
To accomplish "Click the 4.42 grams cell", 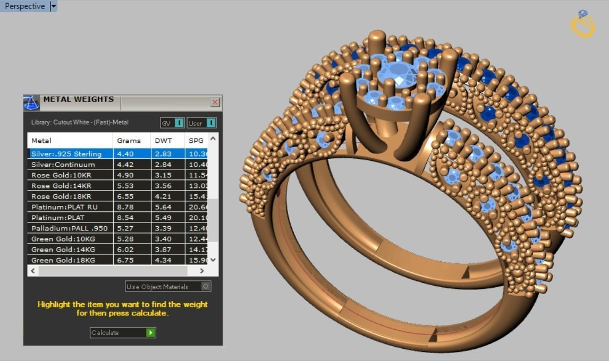I will pos(132,165).
